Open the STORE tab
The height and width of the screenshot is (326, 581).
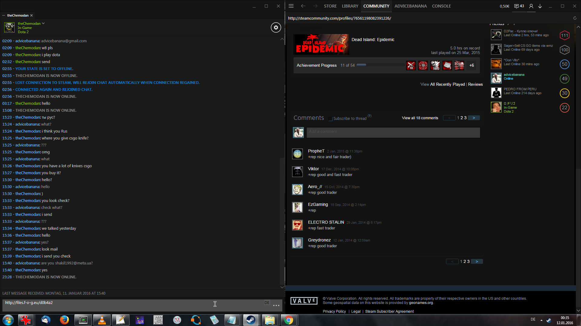pos(330,6)
